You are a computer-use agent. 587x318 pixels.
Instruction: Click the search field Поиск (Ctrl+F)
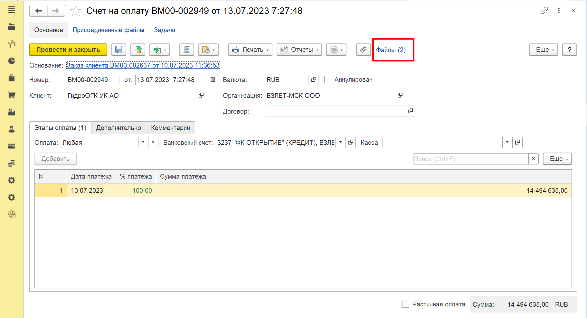[471, 159]
